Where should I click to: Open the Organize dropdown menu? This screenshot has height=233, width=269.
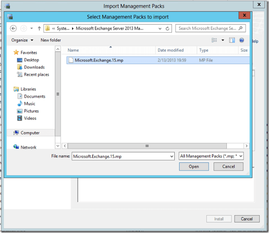22,40
